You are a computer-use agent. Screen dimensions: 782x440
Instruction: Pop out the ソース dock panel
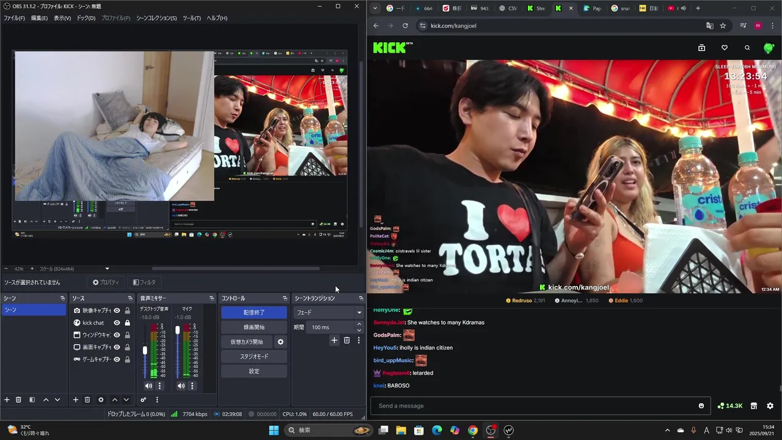130,298
